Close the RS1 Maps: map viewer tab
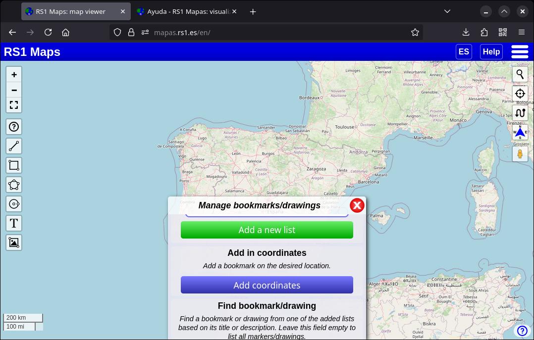Viewport: 534px width, 340px height. (x=123, y=11)
